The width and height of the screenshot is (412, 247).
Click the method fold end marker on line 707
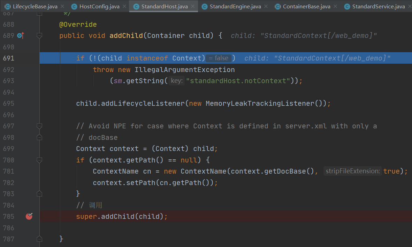coord(39,239)
